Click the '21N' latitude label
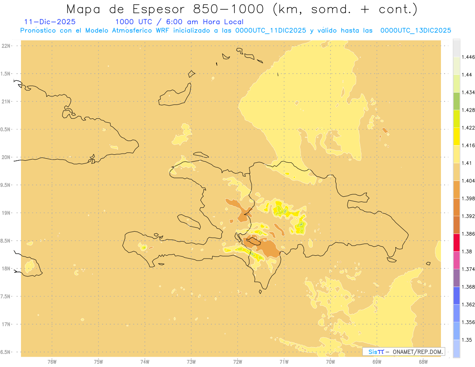The height and width of the screenshot is (367, 475). pos(7,101)
